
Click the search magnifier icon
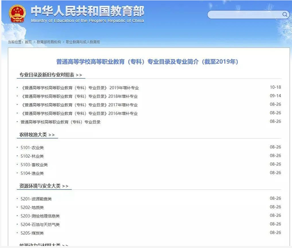point(285,14)
